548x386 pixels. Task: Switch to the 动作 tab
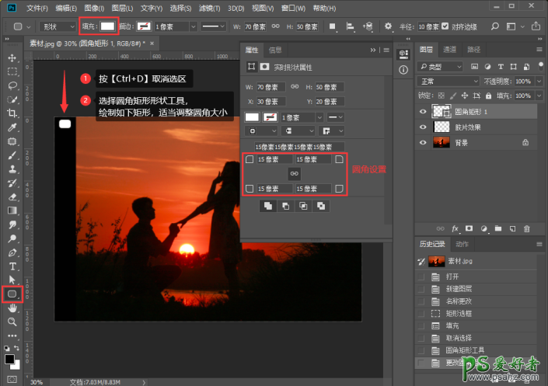pyautogui.click(x=462, y=244)
